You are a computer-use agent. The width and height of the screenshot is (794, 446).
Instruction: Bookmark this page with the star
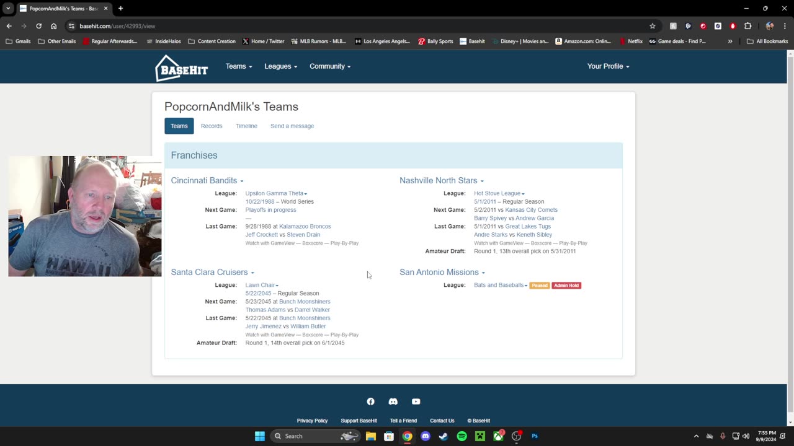(x=653, y=26)
